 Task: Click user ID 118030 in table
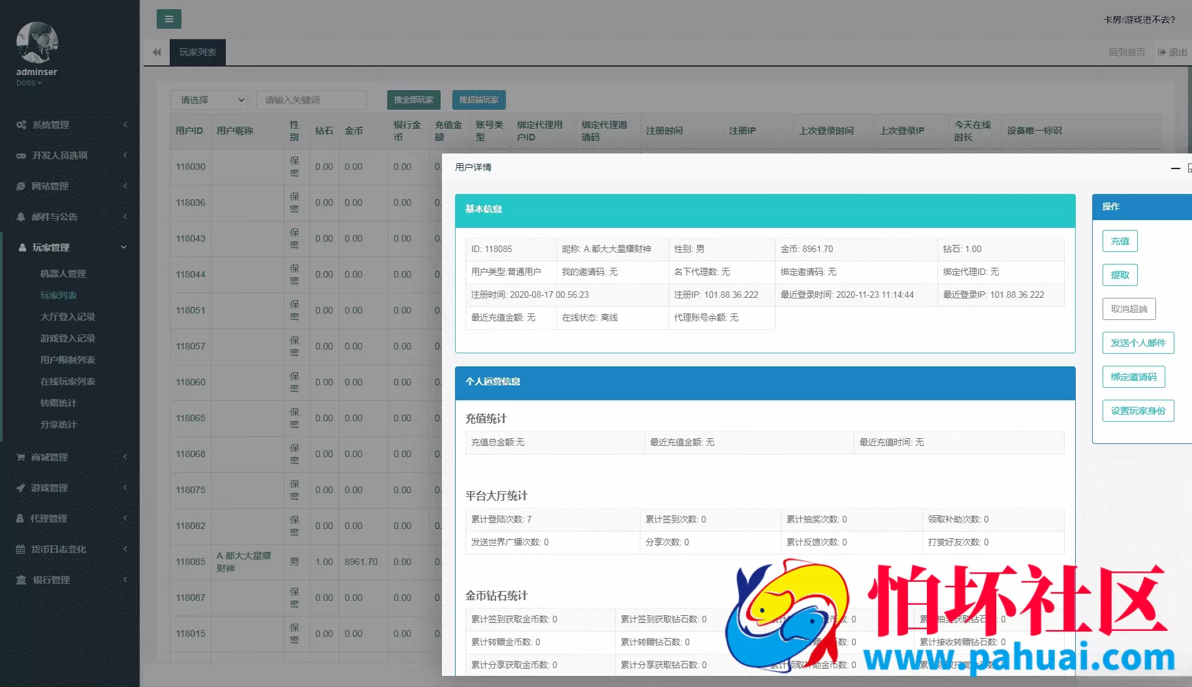point(191,167)
